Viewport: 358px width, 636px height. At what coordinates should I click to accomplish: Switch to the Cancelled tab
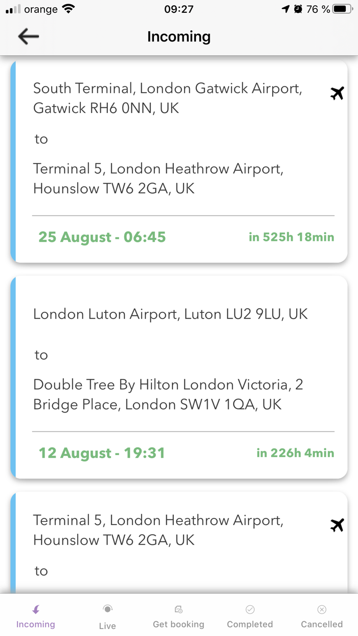[x=322, y=616]
